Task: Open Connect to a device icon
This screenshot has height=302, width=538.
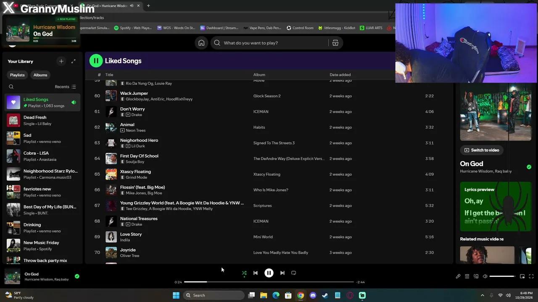Action: click(476, 276)
